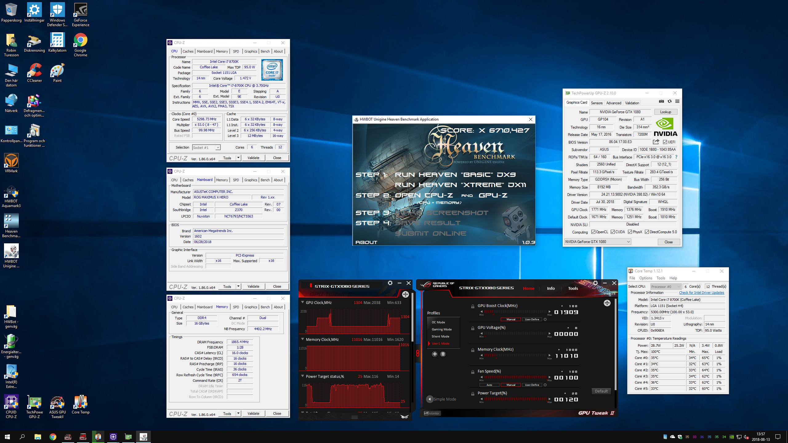Toggle the OpenCL checkbox
This screenshot has width=788, height=443.
point(593,232)
